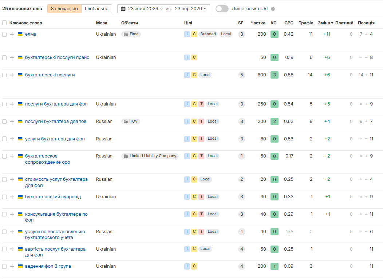383x279 pixels.
Task: Tick the checkbox for бухгалтерські послуги прайс
Action: [x=4, y=57]
